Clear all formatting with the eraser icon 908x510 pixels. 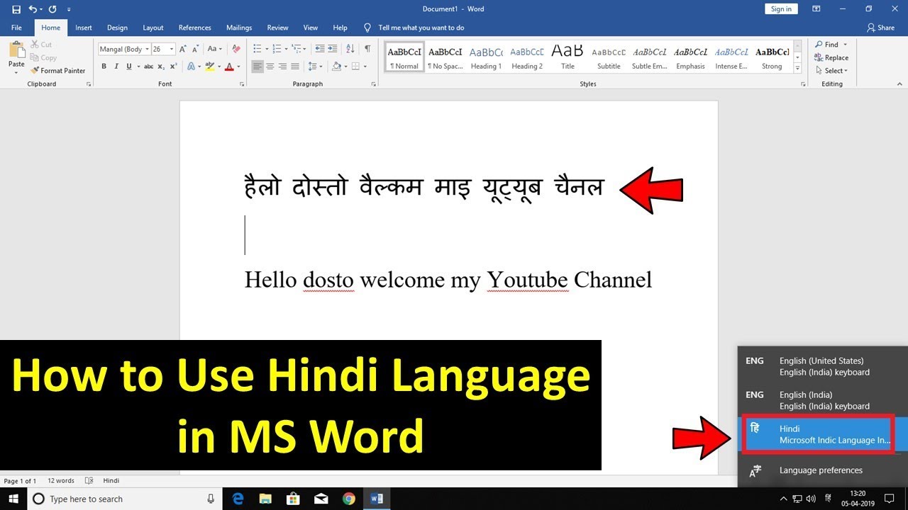236,49
